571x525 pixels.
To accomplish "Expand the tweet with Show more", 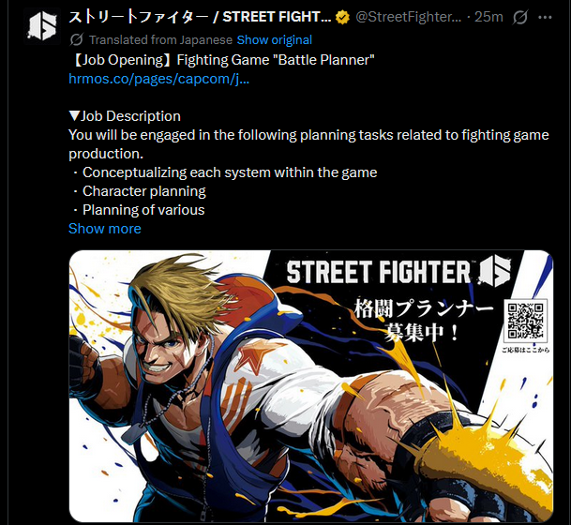I will point(105,229).
